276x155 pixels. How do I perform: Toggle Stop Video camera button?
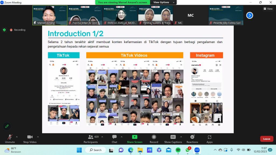30,139
